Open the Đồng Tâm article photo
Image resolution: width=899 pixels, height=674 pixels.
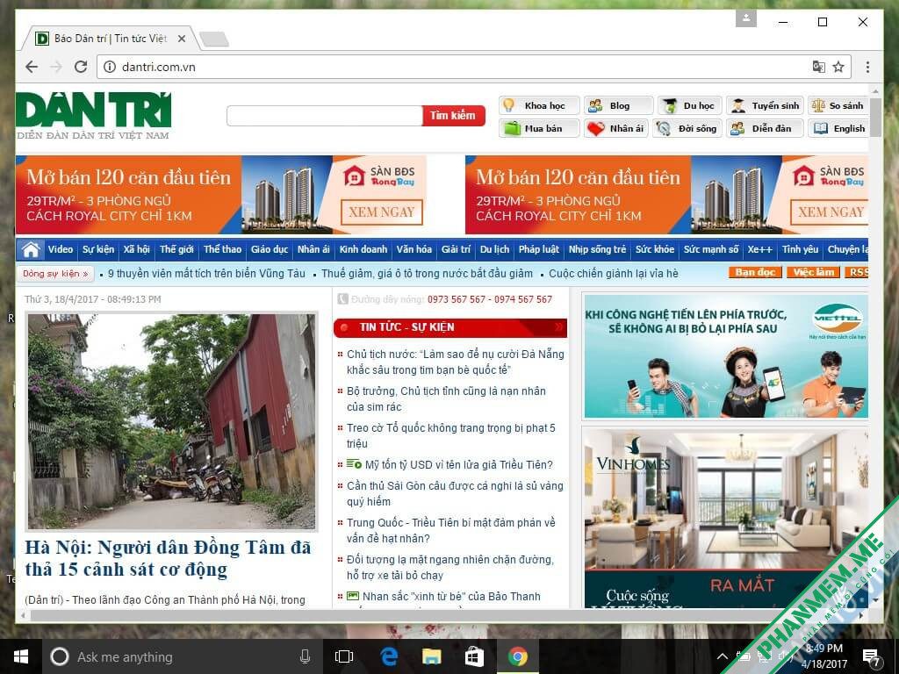171,421
